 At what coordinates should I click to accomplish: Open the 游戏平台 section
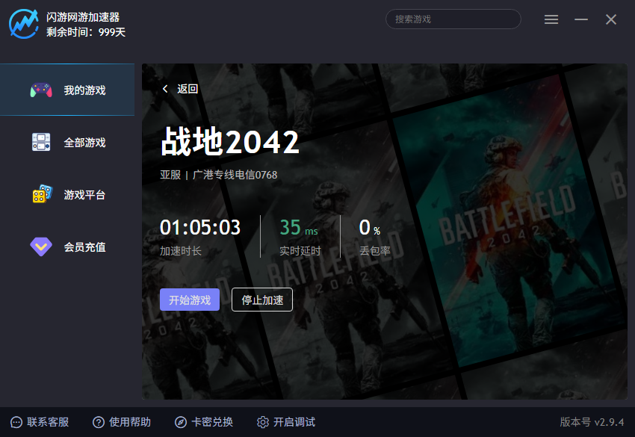(x=84, y=195)
